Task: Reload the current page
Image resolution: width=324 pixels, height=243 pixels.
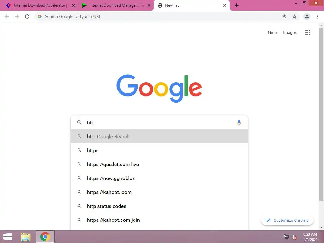Action: [27, 16]
